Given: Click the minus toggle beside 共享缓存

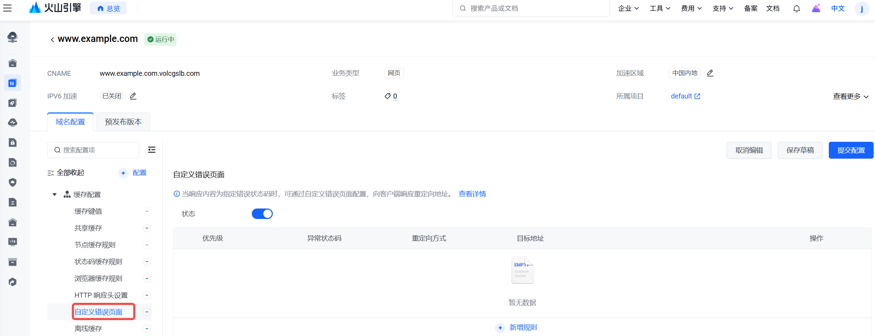Looking at the screenshot, I should point(147,228).
